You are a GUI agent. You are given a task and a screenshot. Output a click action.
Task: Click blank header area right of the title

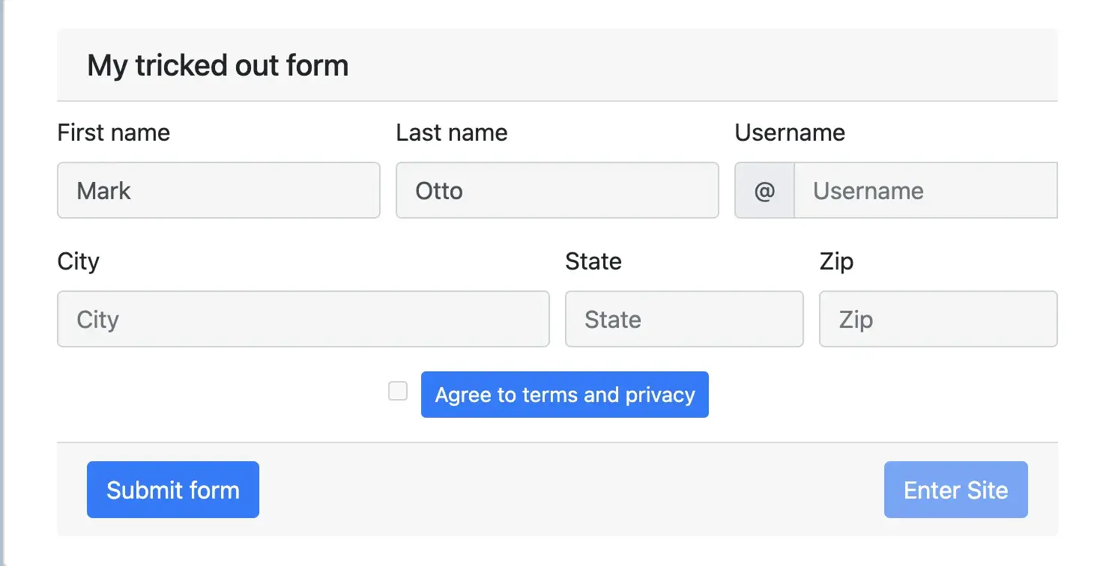pyautogui.click(x=704, y=66)
